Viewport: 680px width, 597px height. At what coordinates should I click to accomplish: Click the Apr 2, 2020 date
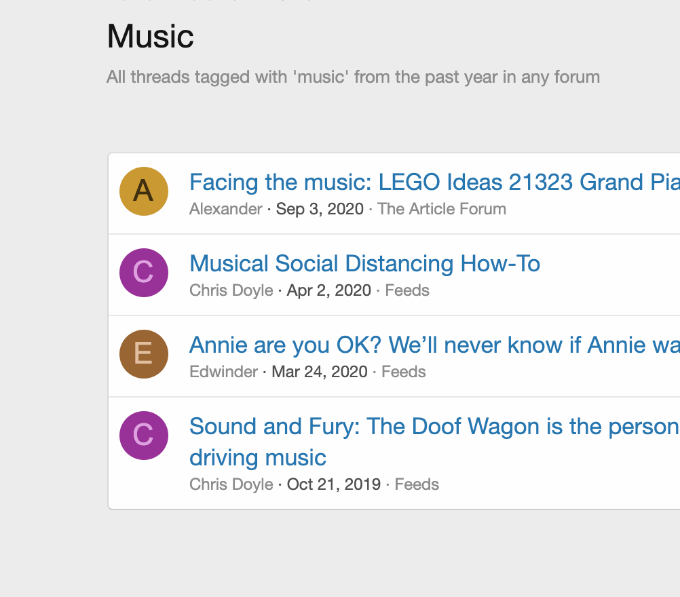point(328,290)
